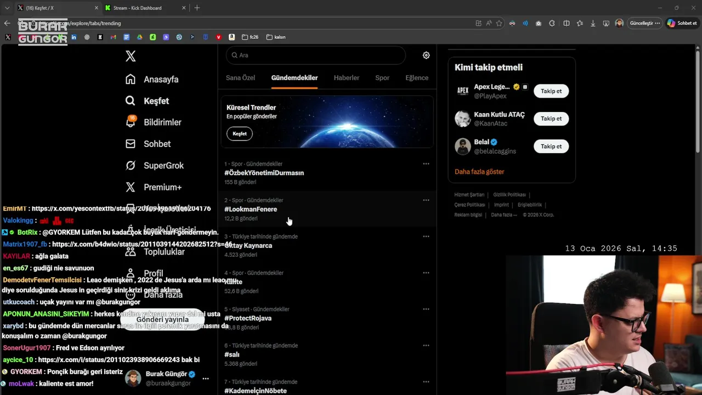Viewport: 702px width, 395px height.
Task: Open Gmail bookmark icon
Action: (x=113, y=37)
